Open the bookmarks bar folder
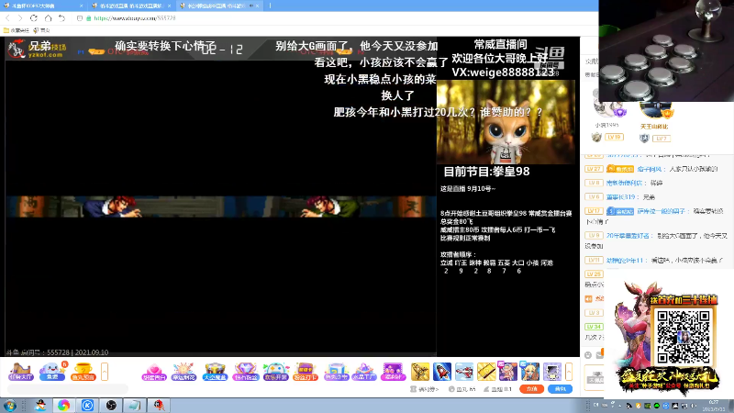The width and height of the screenshot is (734, 413). pyautogui.click(x=16, y=30)
